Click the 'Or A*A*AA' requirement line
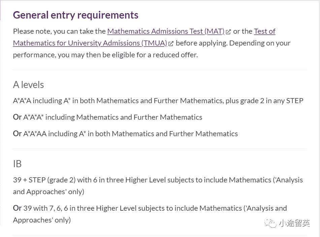This screenshot has width=320, height=237. [x=125, y=134]
